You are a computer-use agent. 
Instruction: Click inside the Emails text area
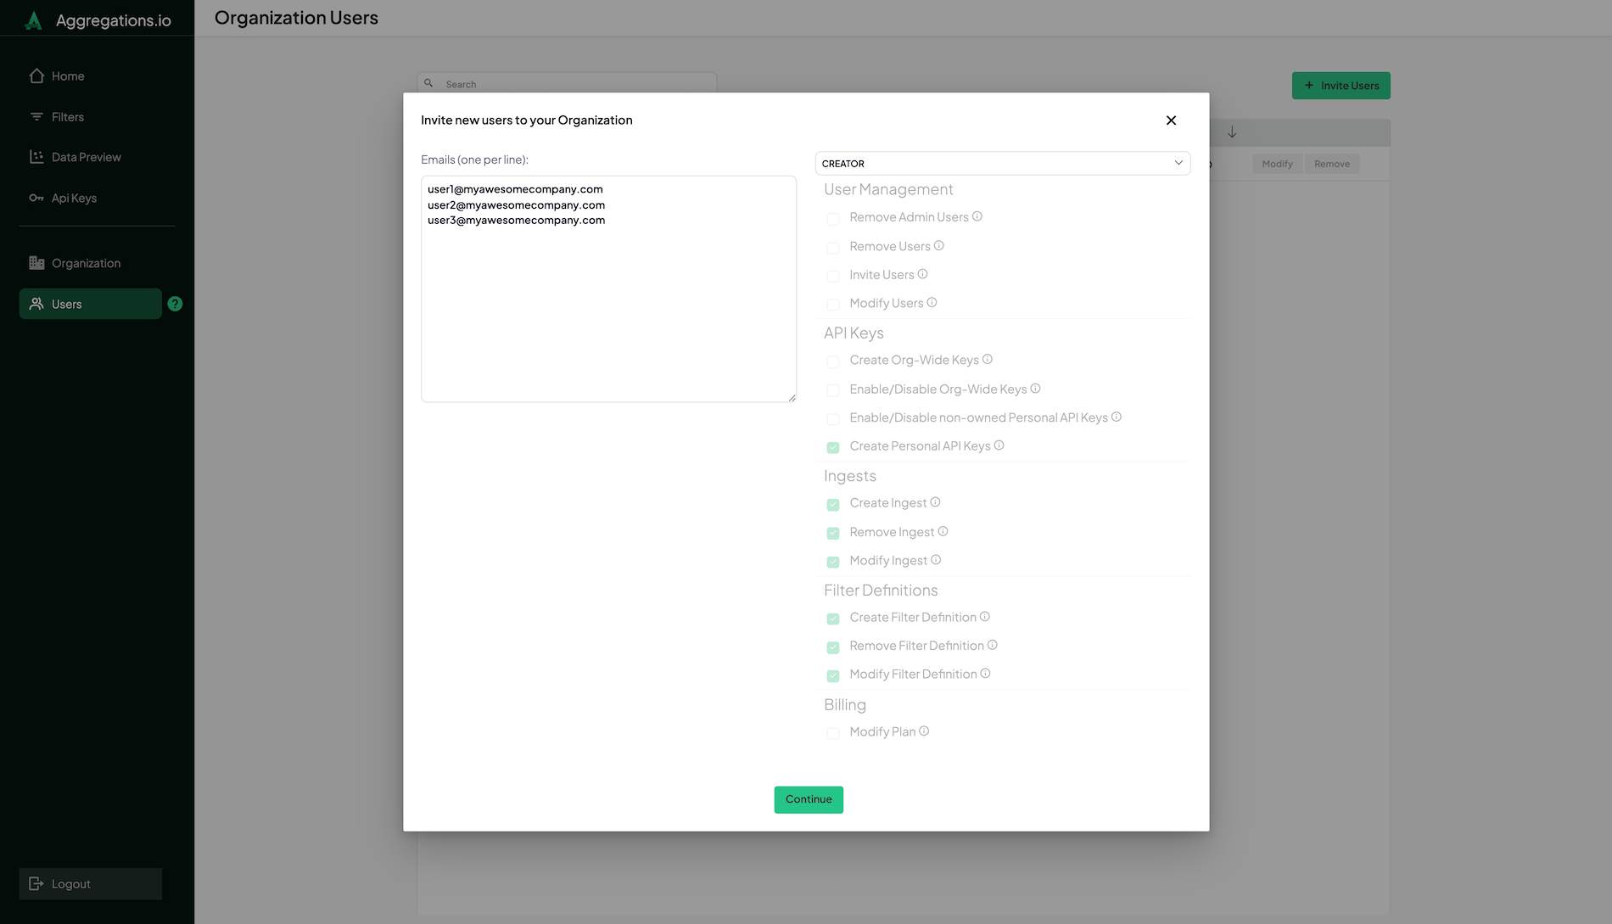click(x=608, y=305)
